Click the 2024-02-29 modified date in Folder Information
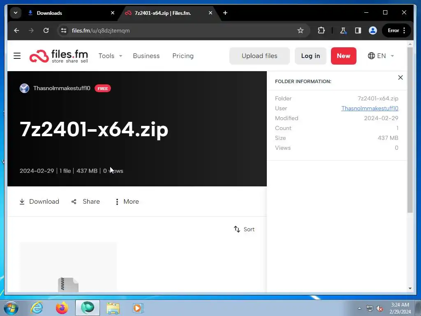421x316 pixels. click(x=381, y=118)
